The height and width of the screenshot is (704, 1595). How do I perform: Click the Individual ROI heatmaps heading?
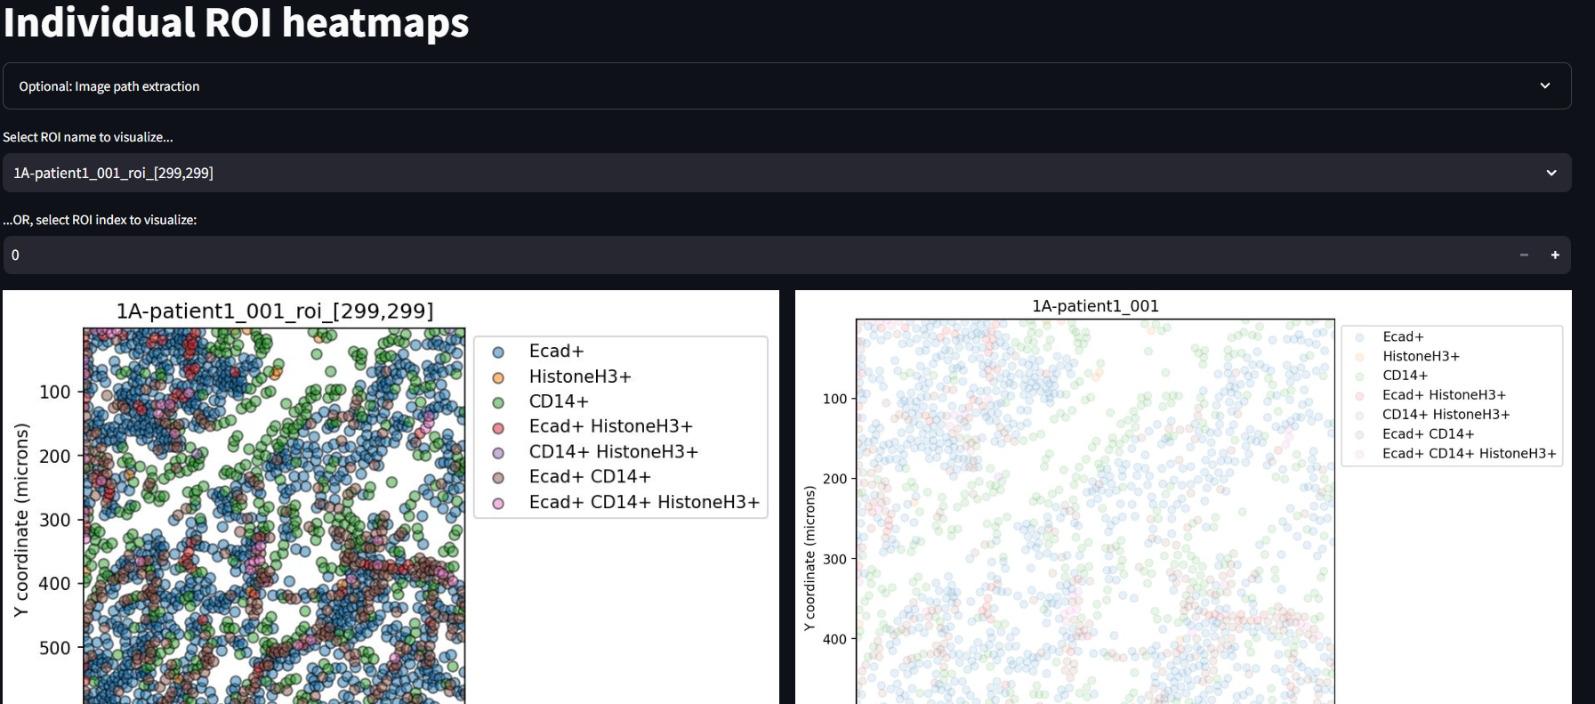(236, 22)
